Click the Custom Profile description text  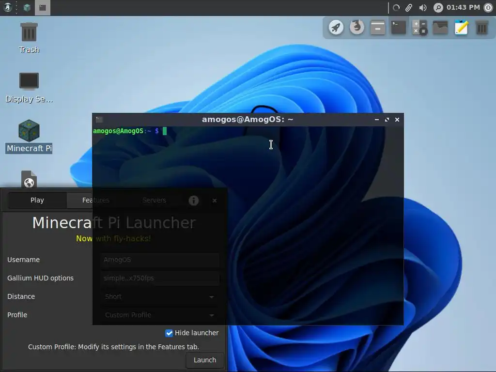[x=113, y=347]
